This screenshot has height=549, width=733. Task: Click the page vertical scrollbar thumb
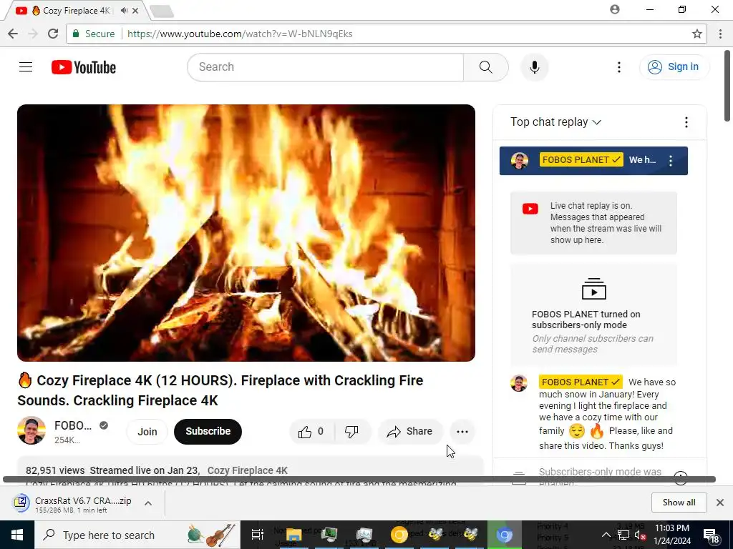727,86
